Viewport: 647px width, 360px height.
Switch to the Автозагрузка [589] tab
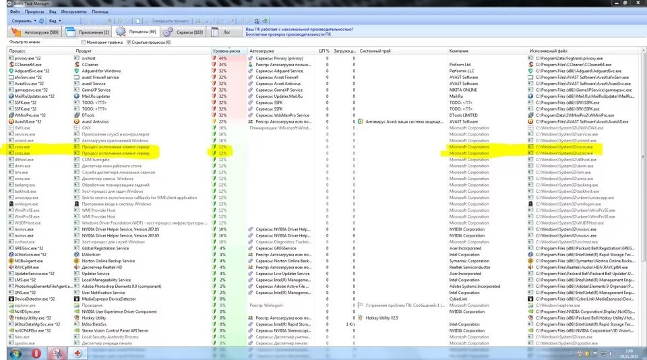coord(34,32)
